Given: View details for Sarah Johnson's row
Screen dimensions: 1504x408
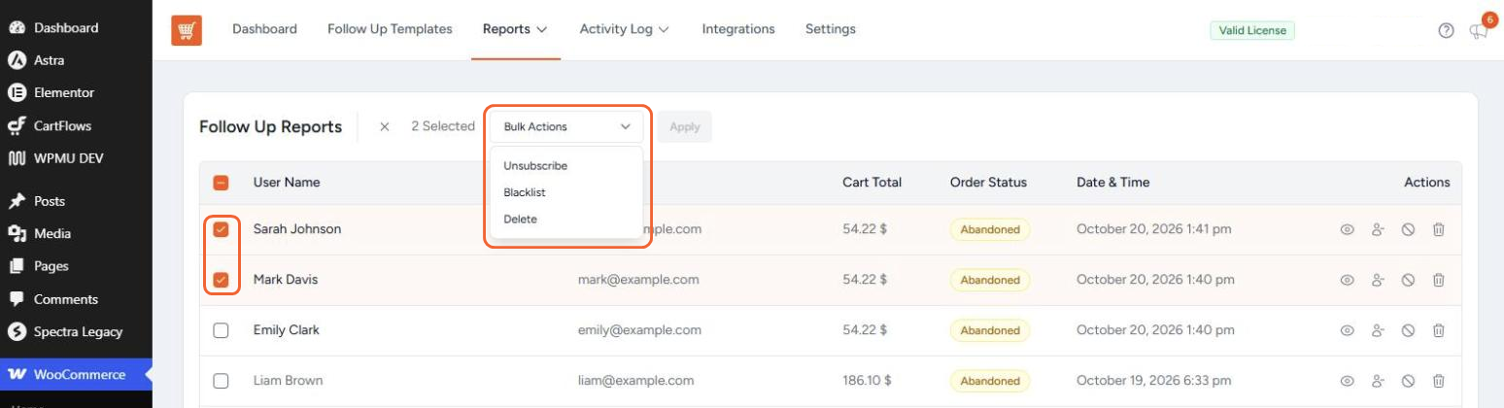Looking at the screenshot, I should click(1347, 229).
